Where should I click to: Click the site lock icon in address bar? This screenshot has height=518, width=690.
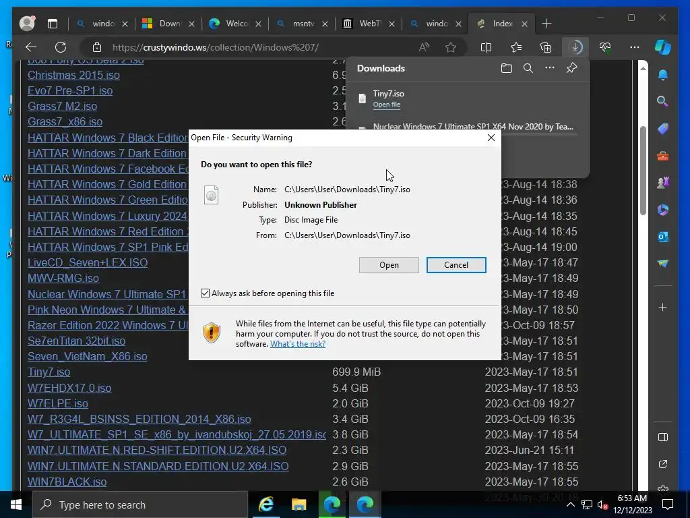[x=97, y=47]
